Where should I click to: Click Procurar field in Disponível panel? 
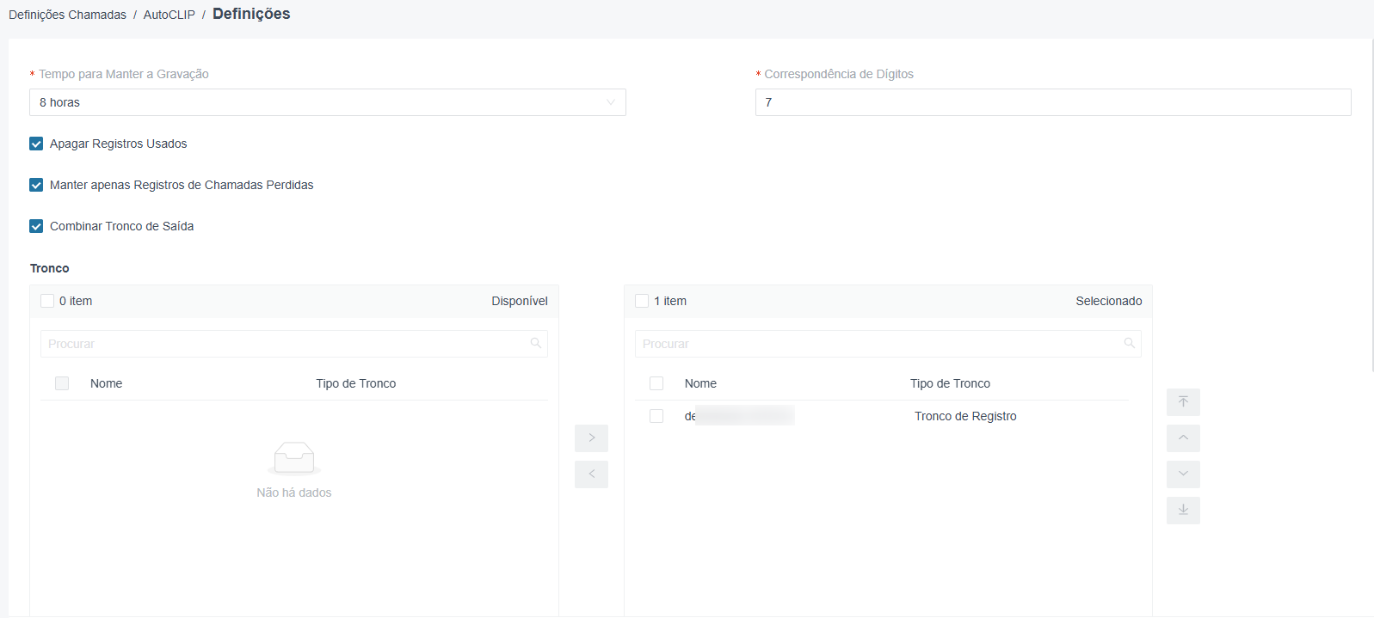pyautogui.click(x=294, y=344)
